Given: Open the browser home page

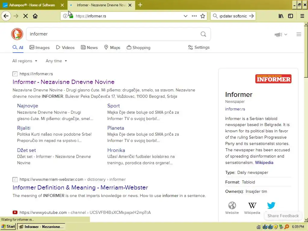Looking at the screenshot, I should [x=35, y=16].
